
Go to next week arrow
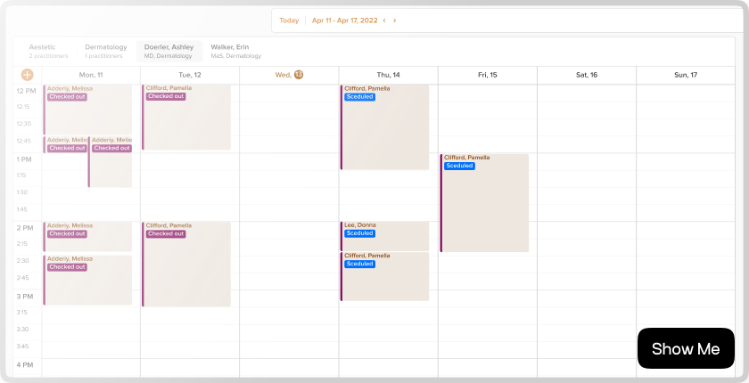tap(395, 20)
